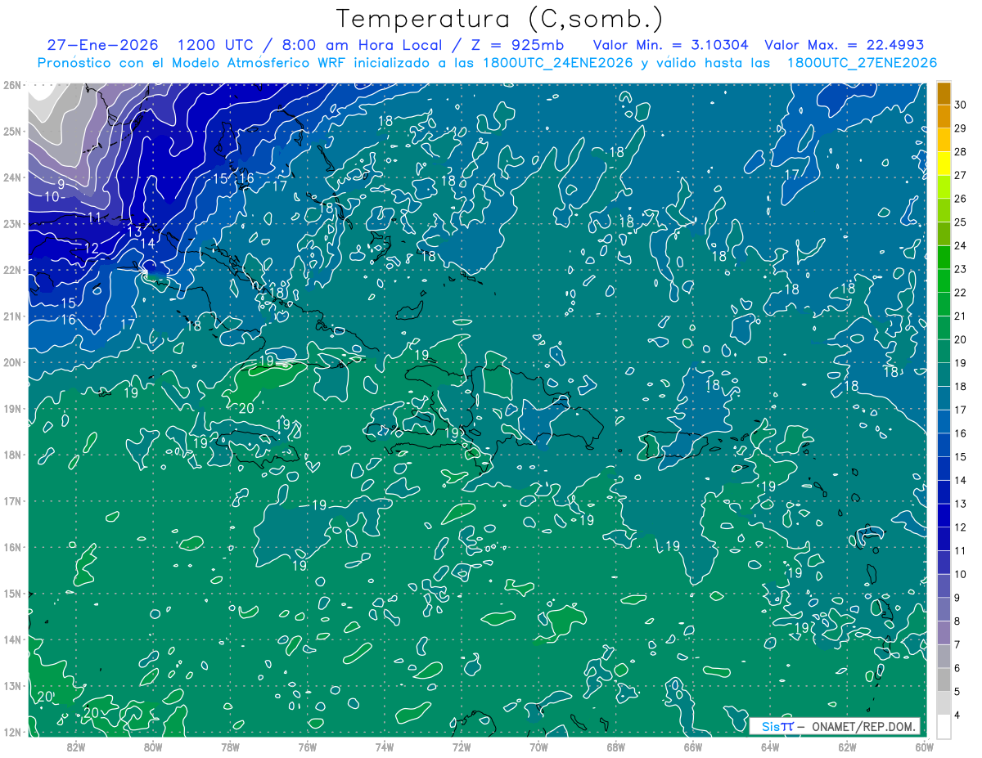Click the yellow legend swatch between 27 and 28
Viewport: 982px width, 758px height.
[x=944, y=164]
